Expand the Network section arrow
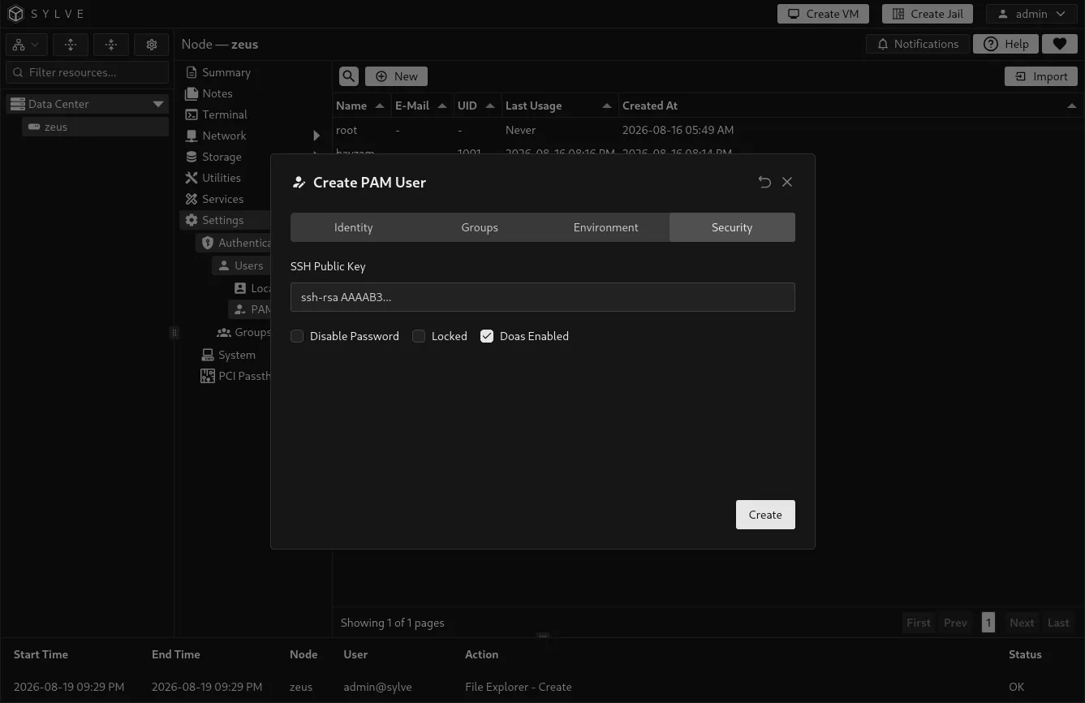This screenshot has width=1085, height=703. 316,136
